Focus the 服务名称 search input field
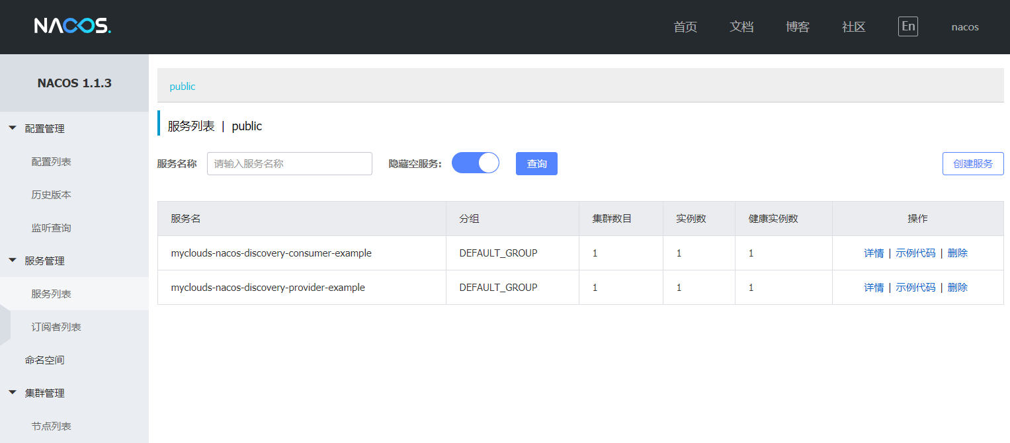Screen dimensions: 1010x443 [x=290, y=163]
